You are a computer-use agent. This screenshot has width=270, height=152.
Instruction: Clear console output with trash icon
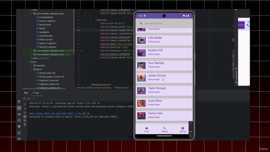pos(25,125)
